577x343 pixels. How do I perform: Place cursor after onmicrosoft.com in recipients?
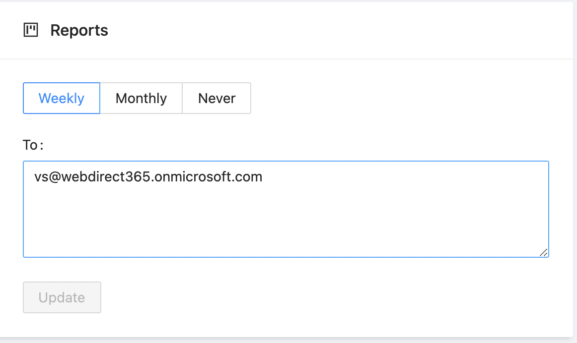pyautogui.click(x=263, y=176)
